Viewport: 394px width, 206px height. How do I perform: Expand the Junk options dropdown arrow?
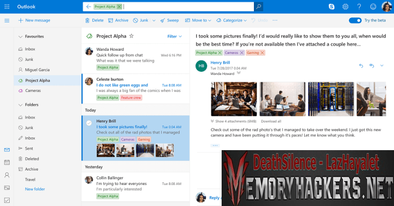(154, 20)
